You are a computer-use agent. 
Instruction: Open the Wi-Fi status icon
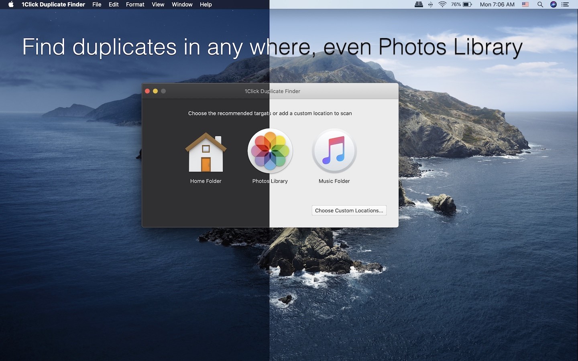point(442,4)
